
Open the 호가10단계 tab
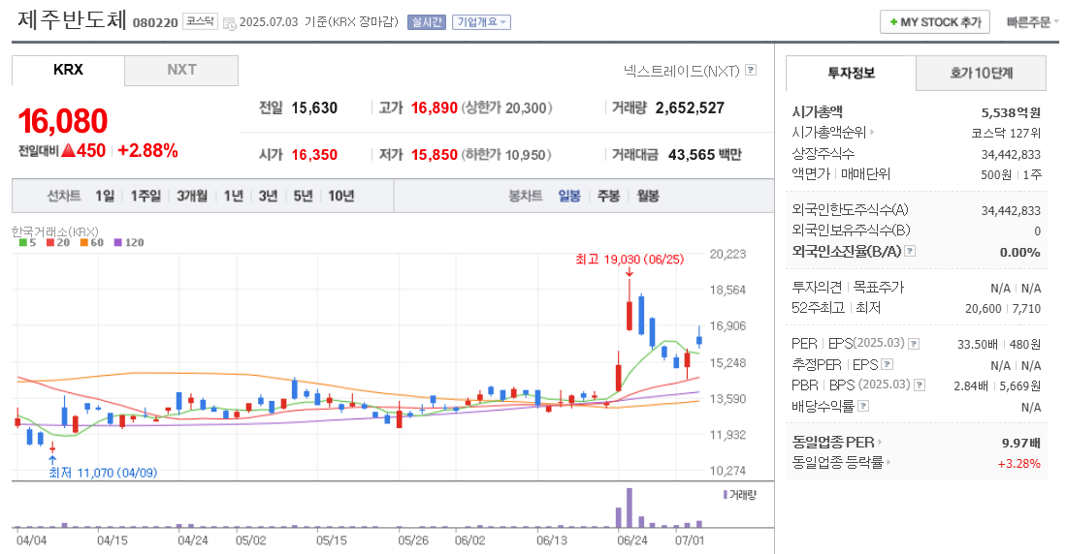981,74
